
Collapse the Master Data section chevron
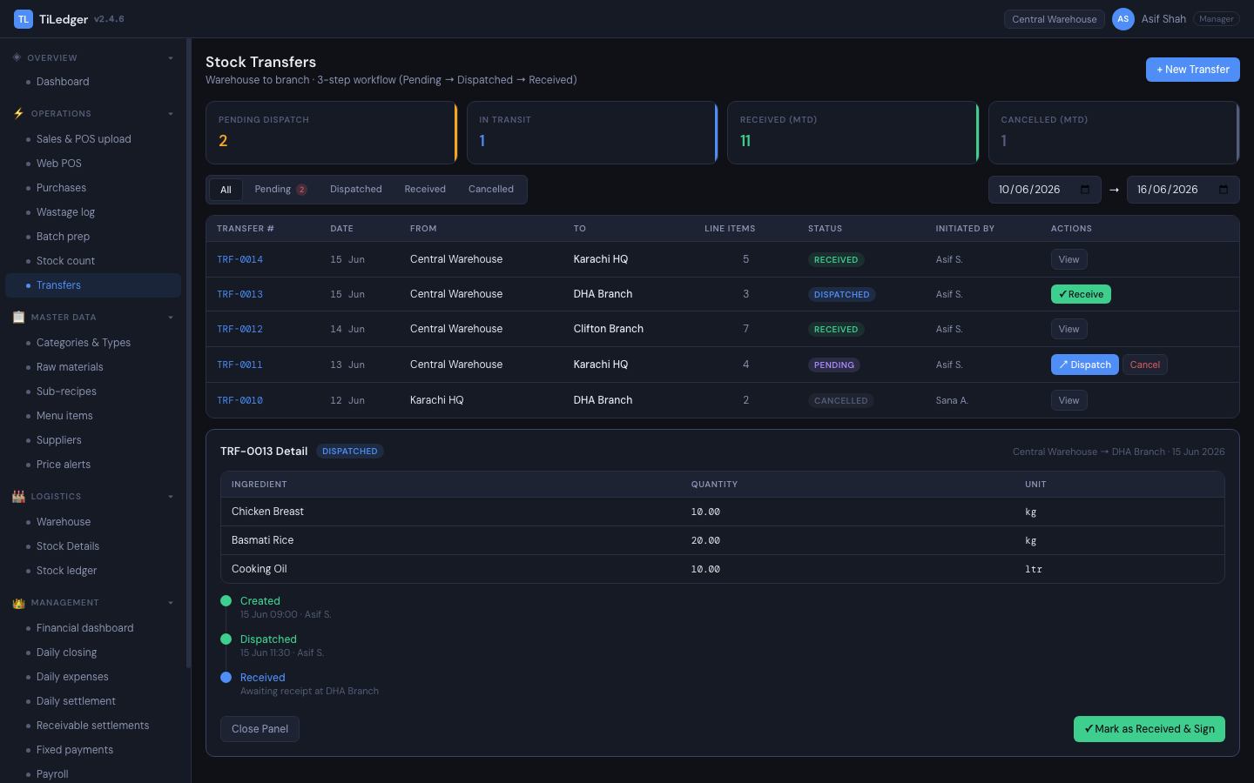[171, 318]
